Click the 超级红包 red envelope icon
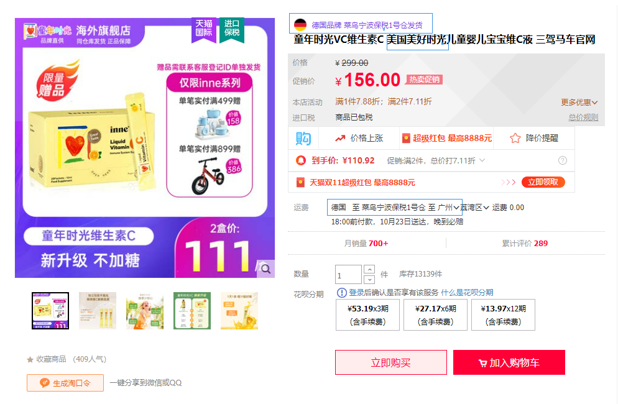618x404 pixels. pos(406,139)
